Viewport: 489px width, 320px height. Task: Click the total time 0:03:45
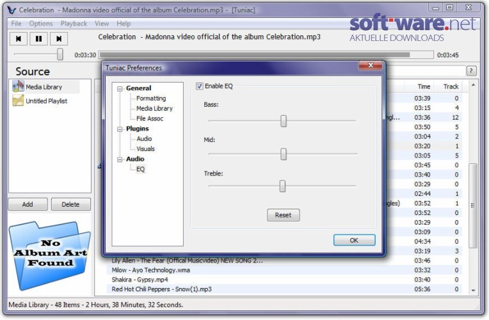click(448, 55)
